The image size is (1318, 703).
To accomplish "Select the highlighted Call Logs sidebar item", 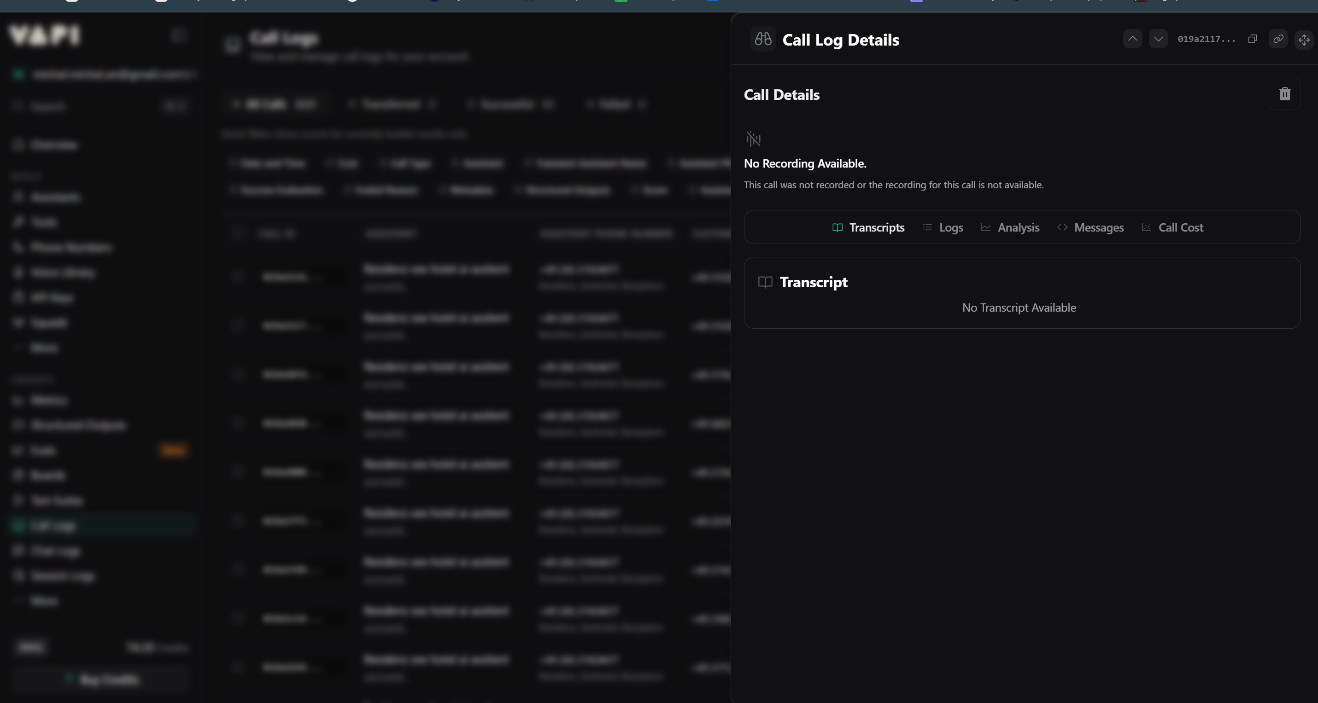I will coord(53,526).
